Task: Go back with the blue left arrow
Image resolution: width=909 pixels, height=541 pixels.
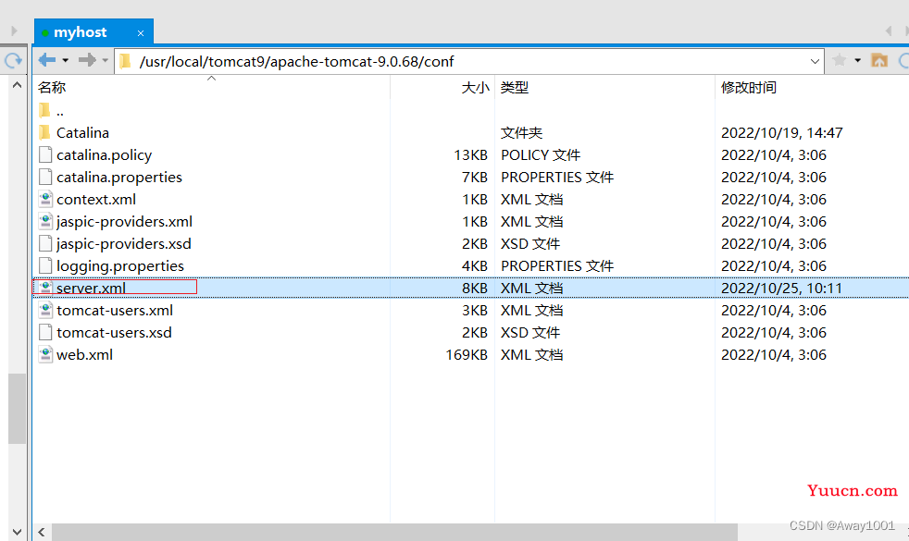Action: tap(47, 60)
